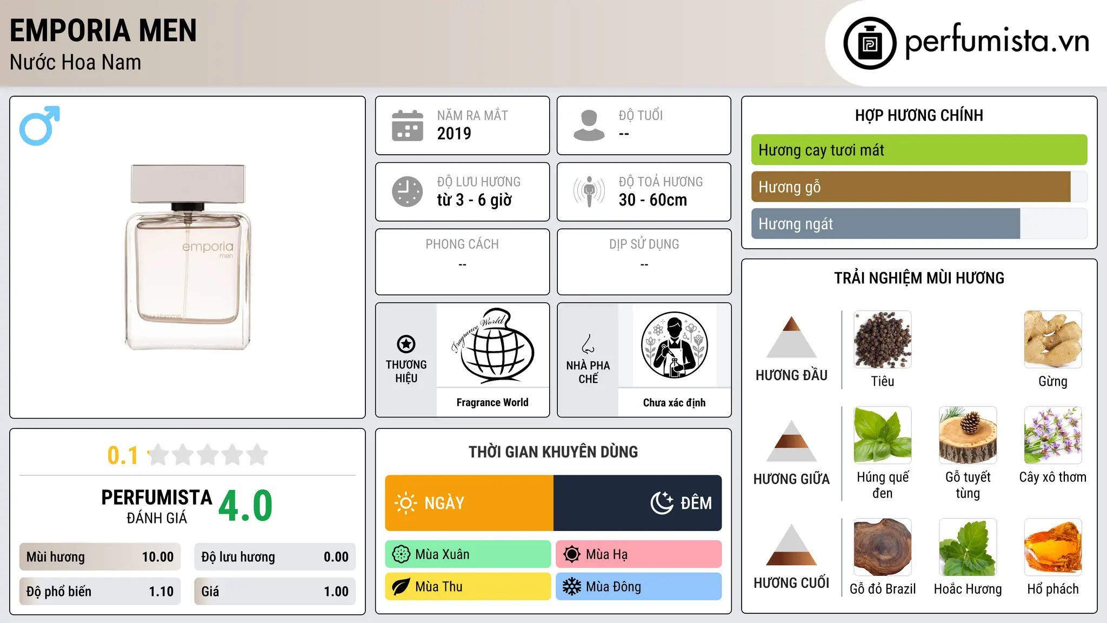Screen dimensions: 1107x623
Task: Choose the Mùa Xuân season button
Action: pos(468,554)
